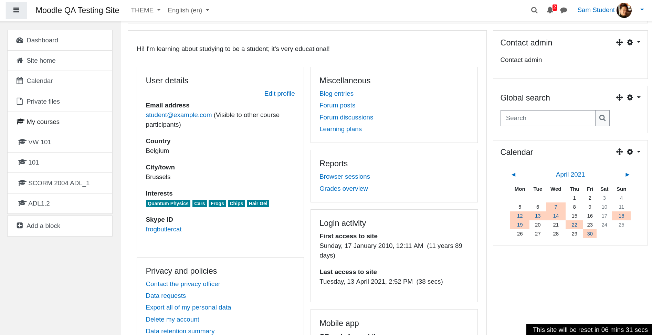Click the Global search input field
Viewport: 652px width, 335px height.
(548, 118)
